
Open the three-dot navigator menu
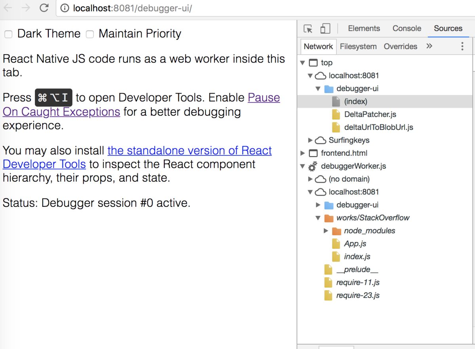(462, 46)
